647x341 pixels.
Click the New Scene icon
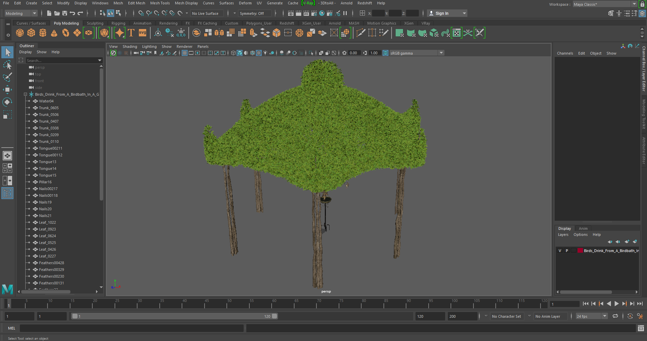49,13
